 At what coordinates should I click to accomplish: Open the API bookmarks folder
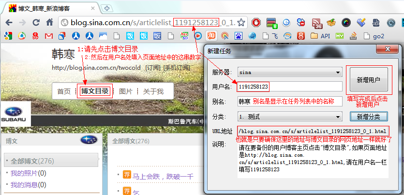pos(320,36)
